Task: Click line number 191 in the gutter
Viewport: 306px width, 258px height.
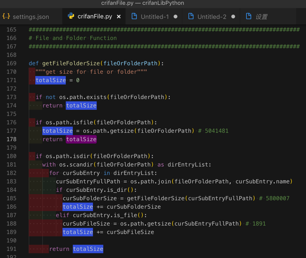Action: (x=11, y=249)
